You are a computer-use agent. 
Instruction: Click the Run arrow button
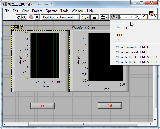[19, 17]
